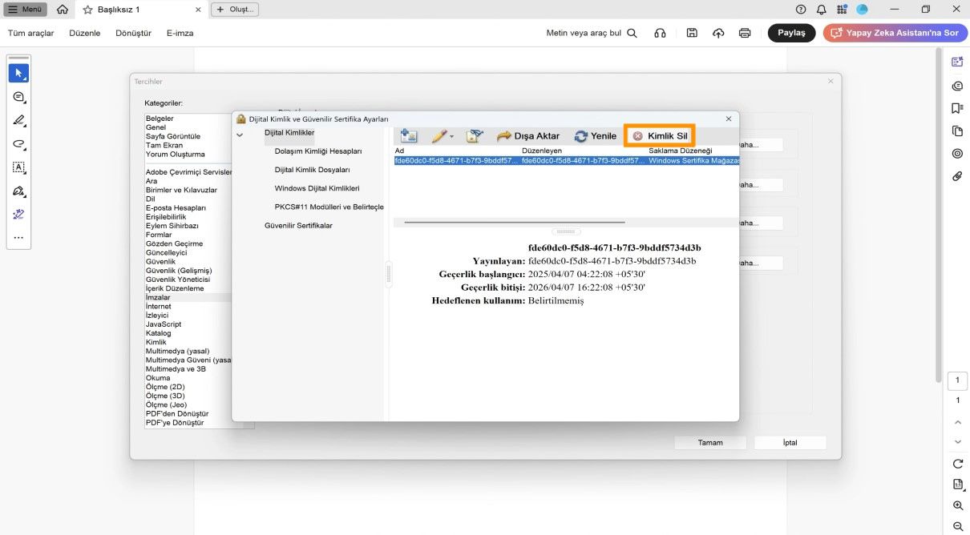Open the page thumbnails panel icon
The image size is (970, 535).
[x=957, y=131]
